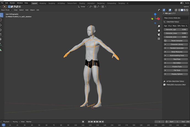Expand the File Tools section
The width and height of the screenshot is (190, 127).
coord(176,70)
